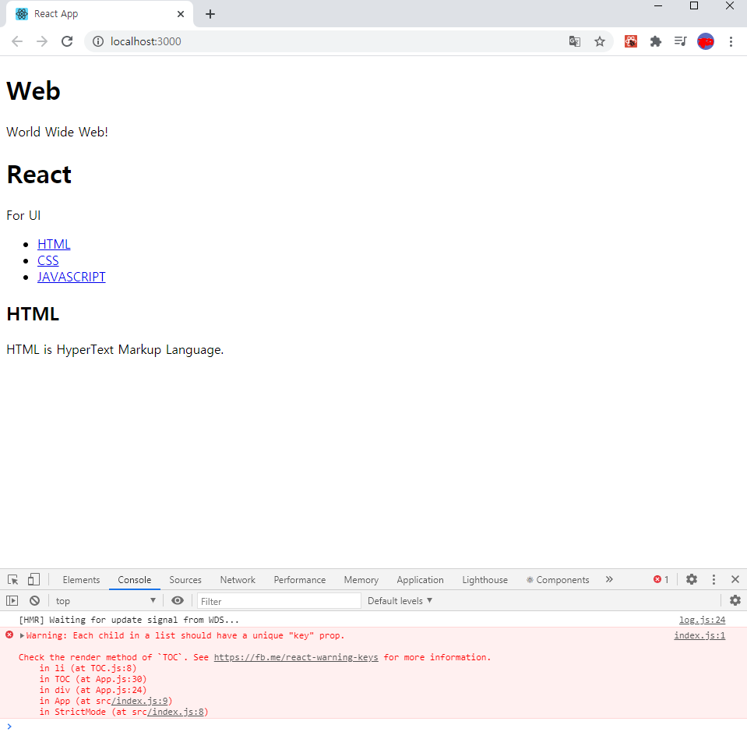Open the Application tab

coord(420,580)
